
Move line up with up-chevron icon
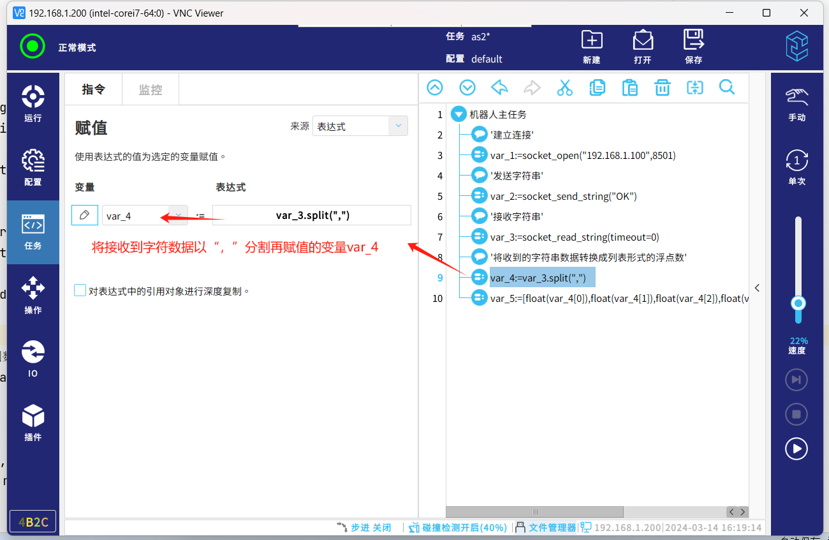coord(435,87)
